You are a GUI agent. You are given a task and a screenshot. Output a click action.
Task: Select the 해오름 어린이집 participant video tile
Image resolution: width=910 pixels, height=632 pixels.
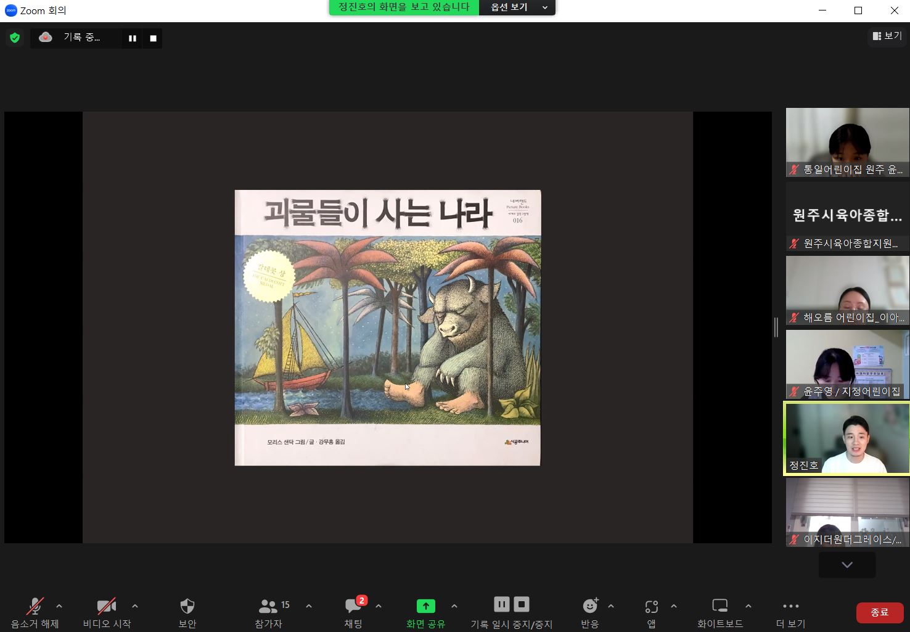point(847,290)
